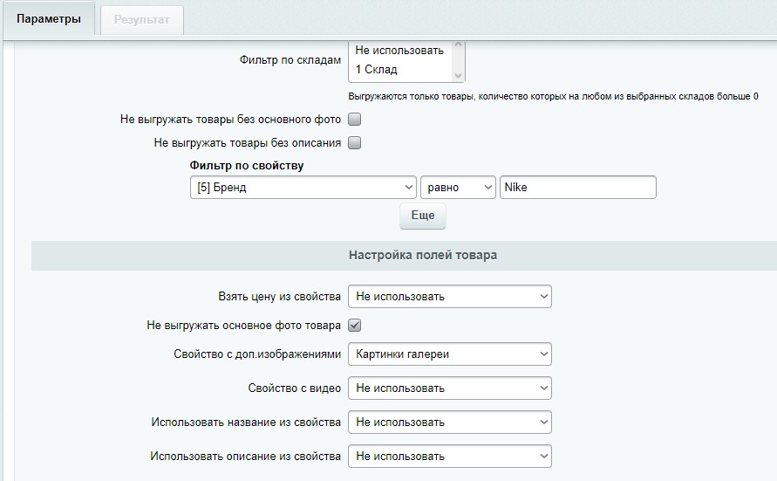This screenshot has width=777, height=481.
Task: Expand 'Использовать название из свойства' dropdown
Action: [449, 423]
